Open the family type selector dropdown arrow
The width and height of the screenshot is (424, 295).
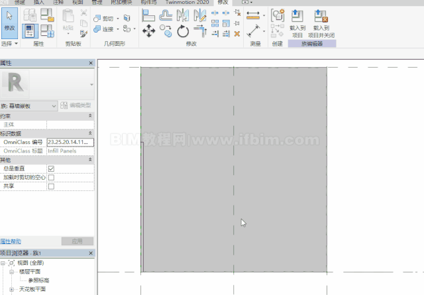pos(91,85)
